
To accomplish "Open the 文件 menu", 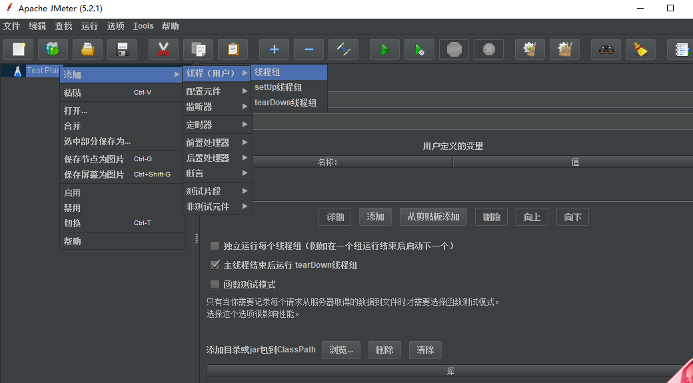I will [12, 26].
